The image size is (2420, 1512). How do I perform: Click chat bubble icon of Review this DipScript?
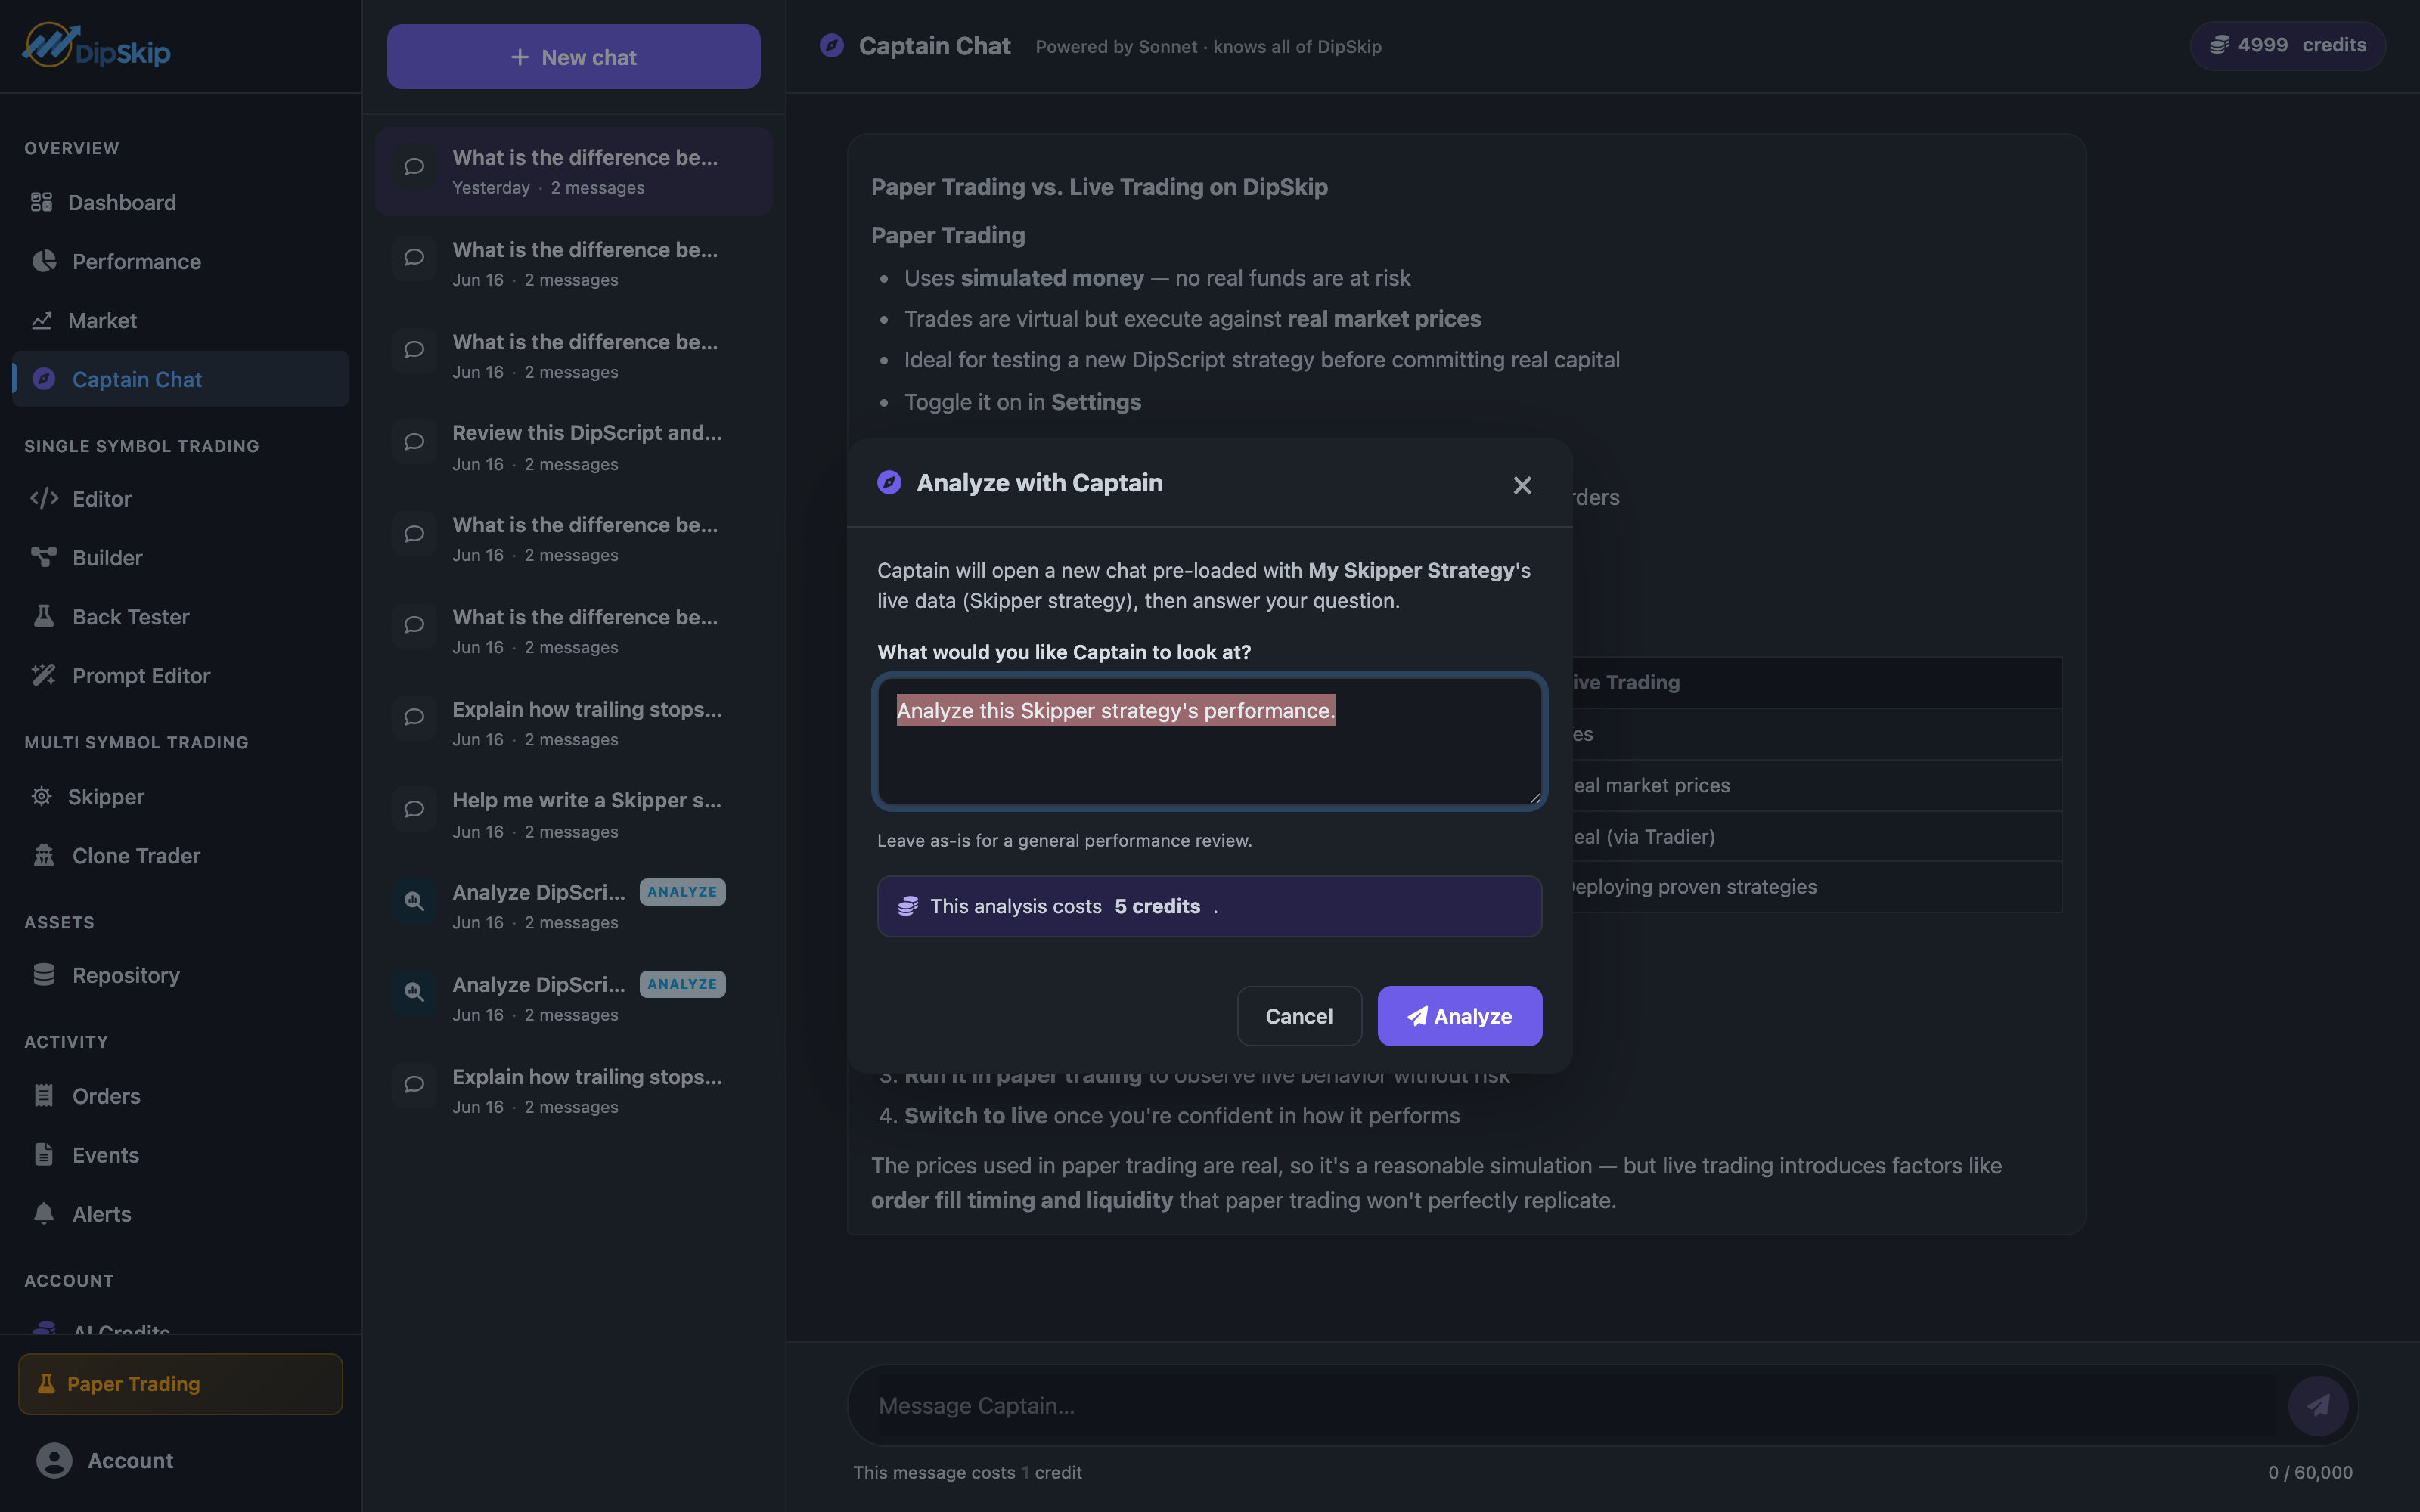[414, 442]
